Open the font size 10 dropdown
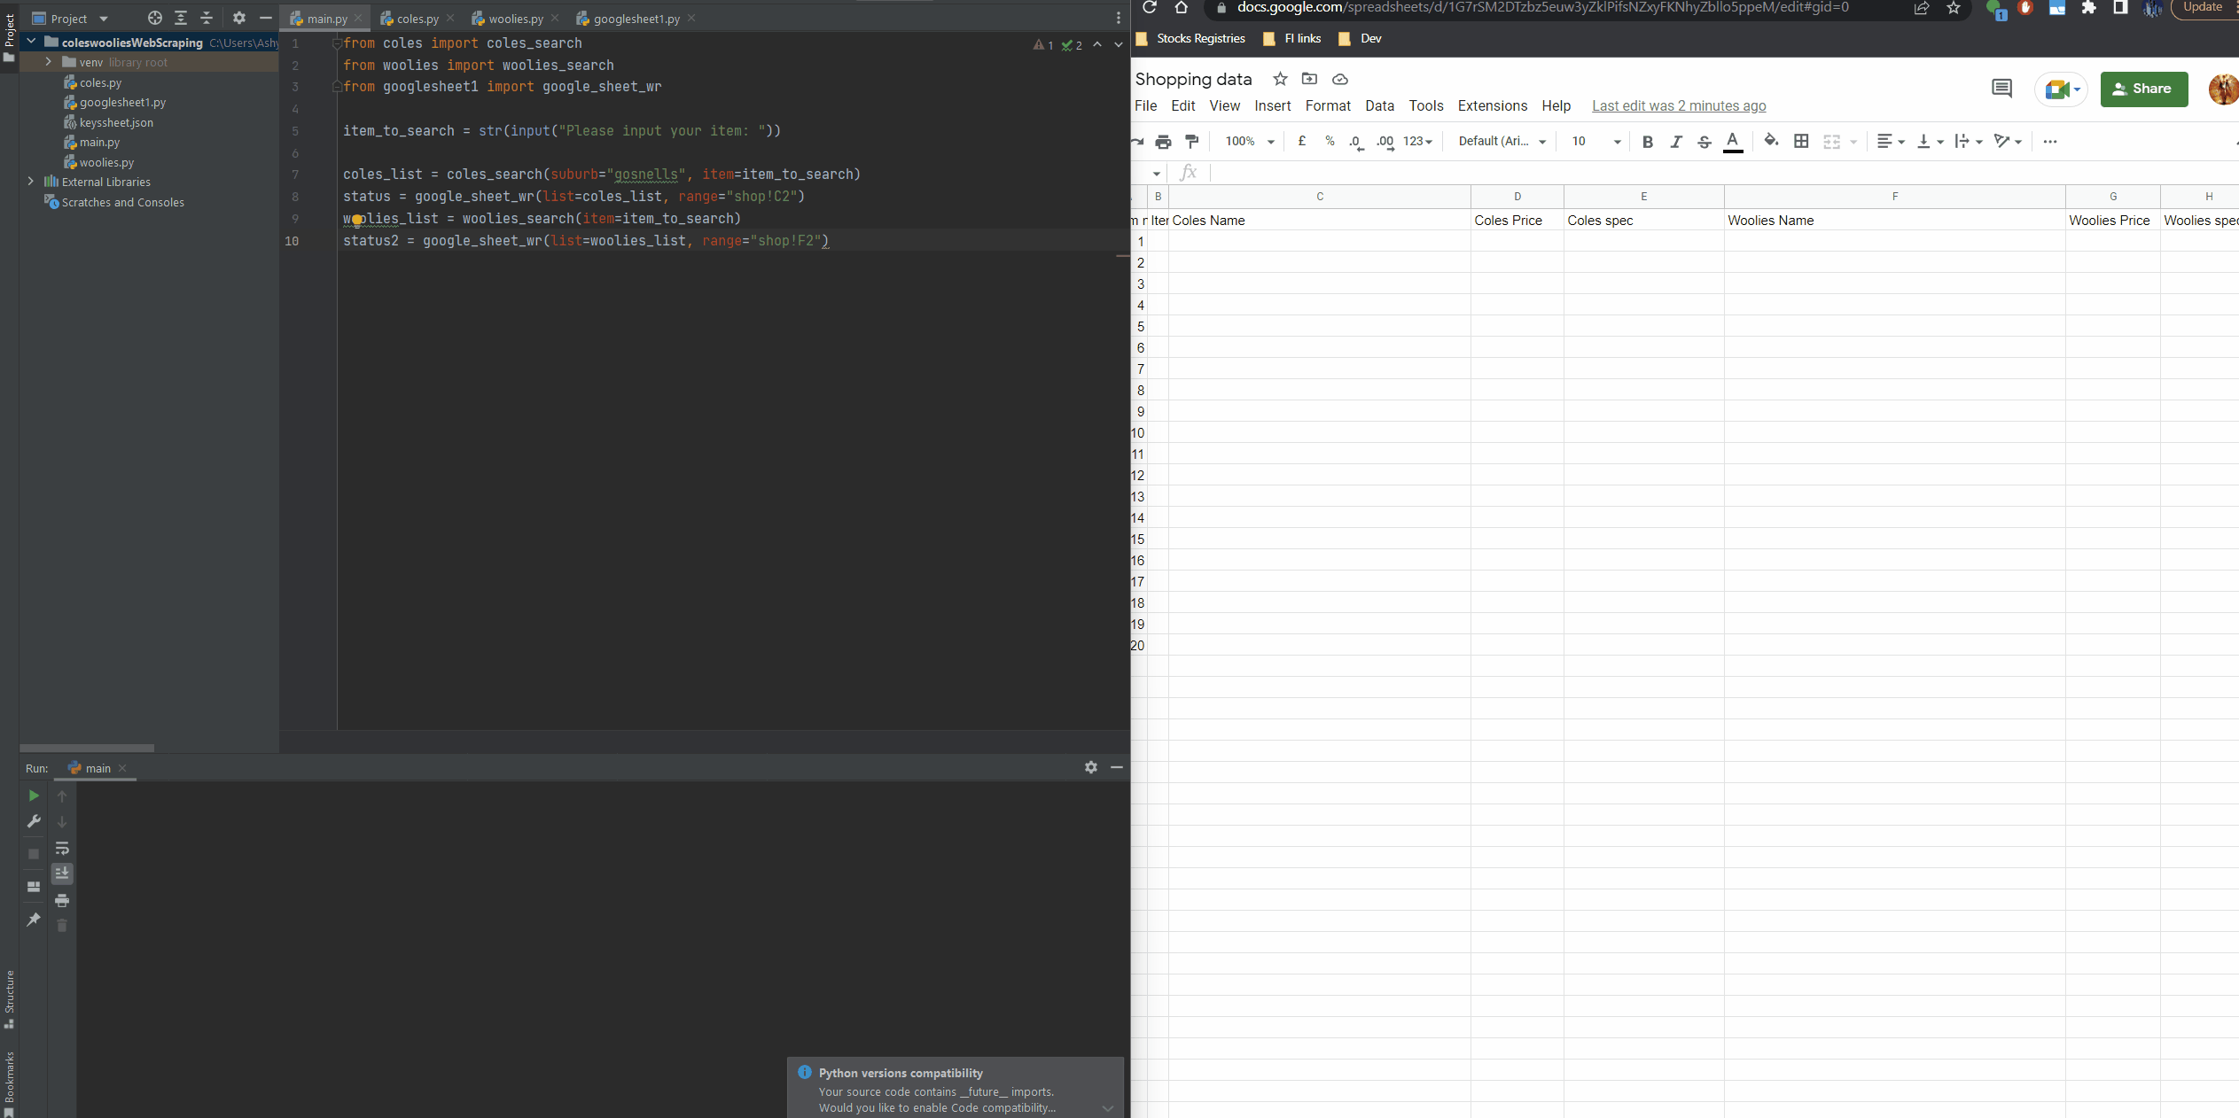2239x1118 pixels. (1596, 142)
